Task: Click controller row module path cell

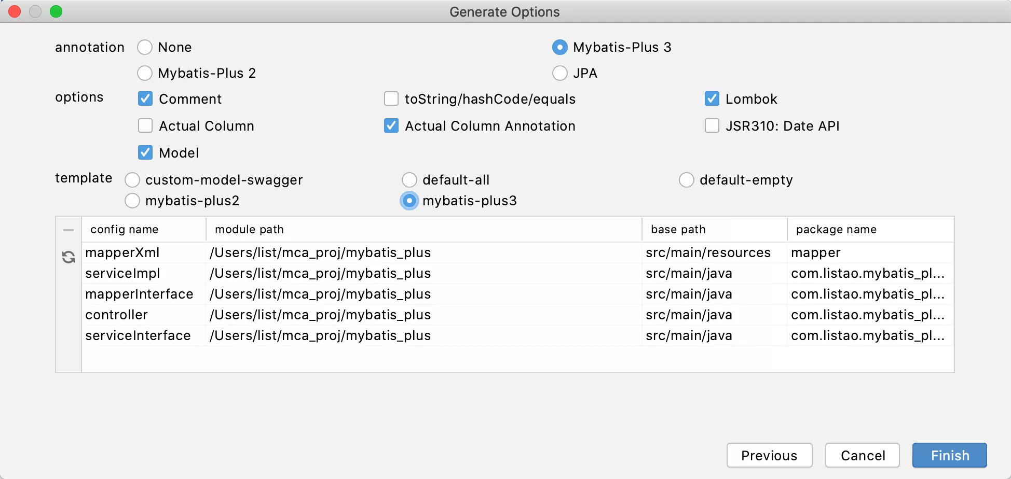Action: tap(424, 315)
